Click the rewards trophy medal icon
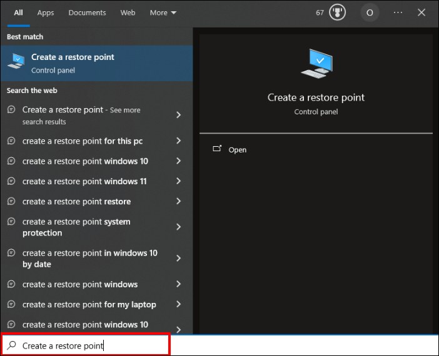Viewport: 439px width, 356px height. [337, 12]
